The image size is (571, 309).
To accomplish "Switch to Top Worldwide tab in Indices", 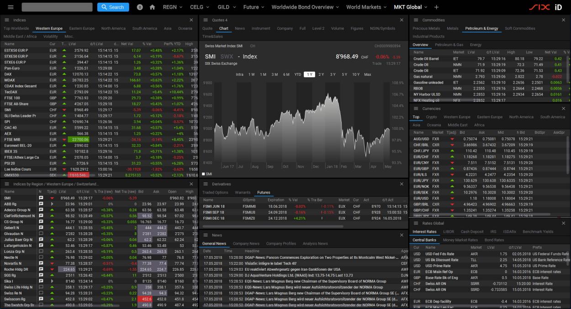I will point(16,28).
